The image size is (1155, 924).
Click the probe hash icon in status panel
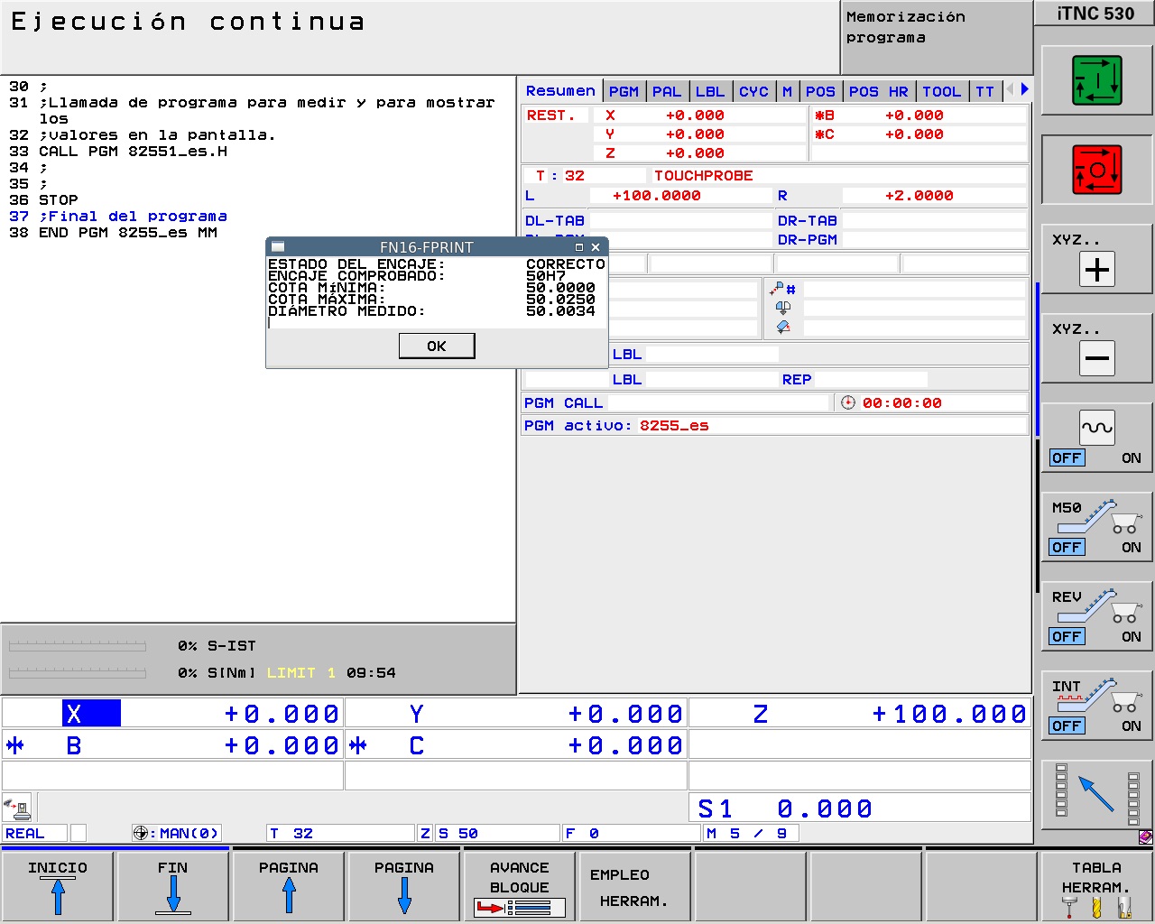coord(782,289)
